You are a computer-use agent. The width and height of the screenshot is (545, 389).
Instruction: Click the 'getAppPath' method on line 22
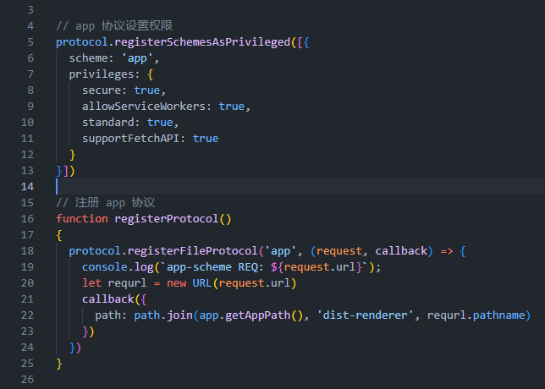(x=257, y=315)
